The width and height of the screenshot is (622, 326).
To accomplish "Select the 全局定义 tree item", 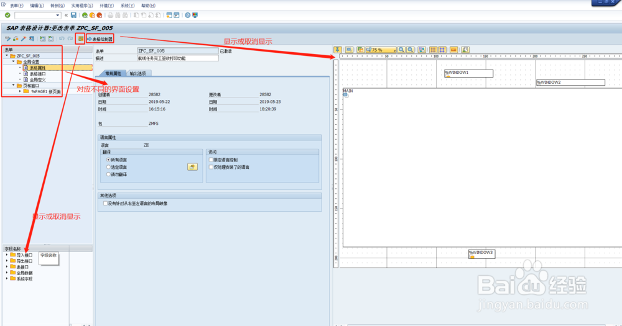I will [38, 79].
